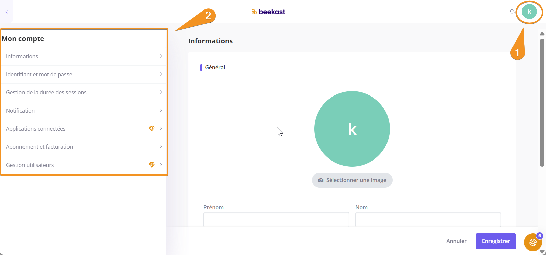The height and width of the screenshot is (255, 546).
Task: Click the vertical scrollbar down arrow
Action: 542,251
